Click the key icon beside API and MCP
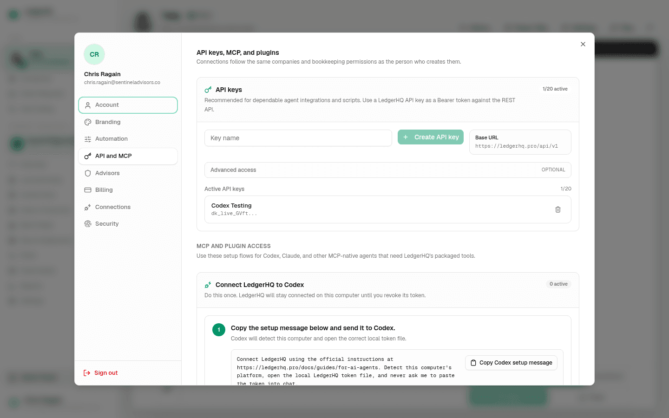The image size is (669, 418). (x=88, y=156)
